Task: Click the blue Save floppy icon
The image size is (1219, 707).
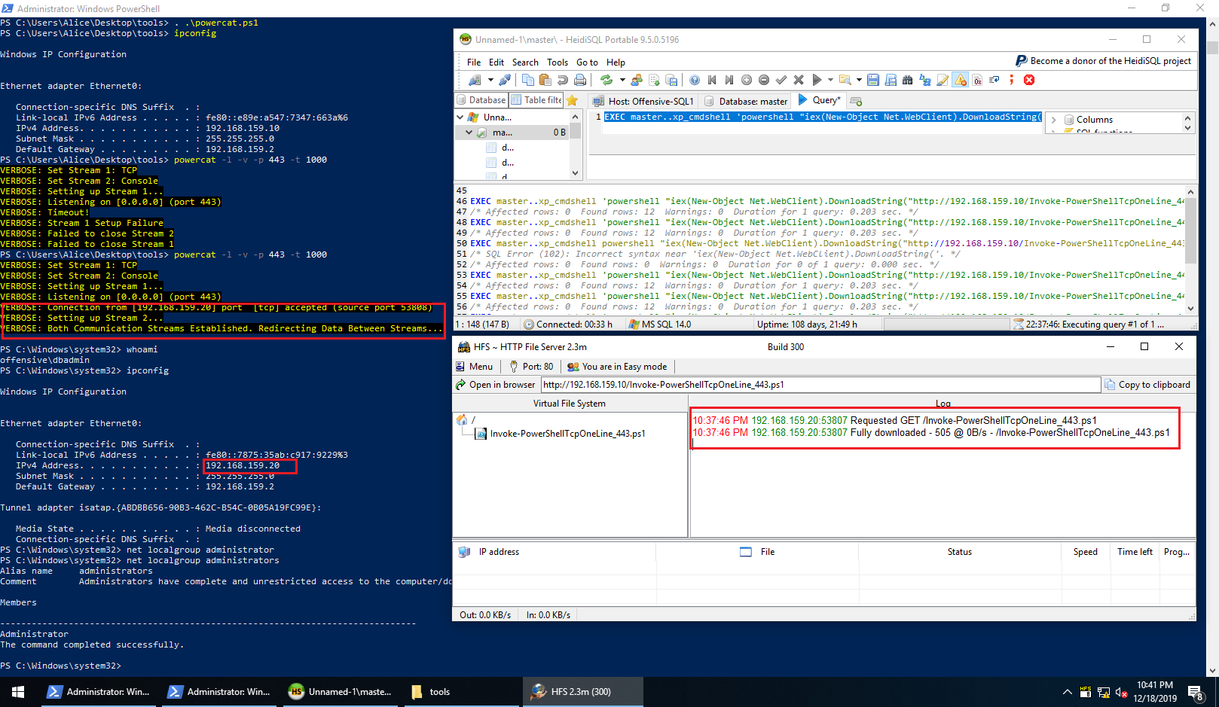Action: click(873, 80)
